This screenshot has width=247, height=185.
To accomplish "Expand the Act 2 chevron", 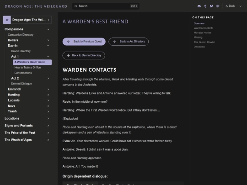I will [48, 79].
